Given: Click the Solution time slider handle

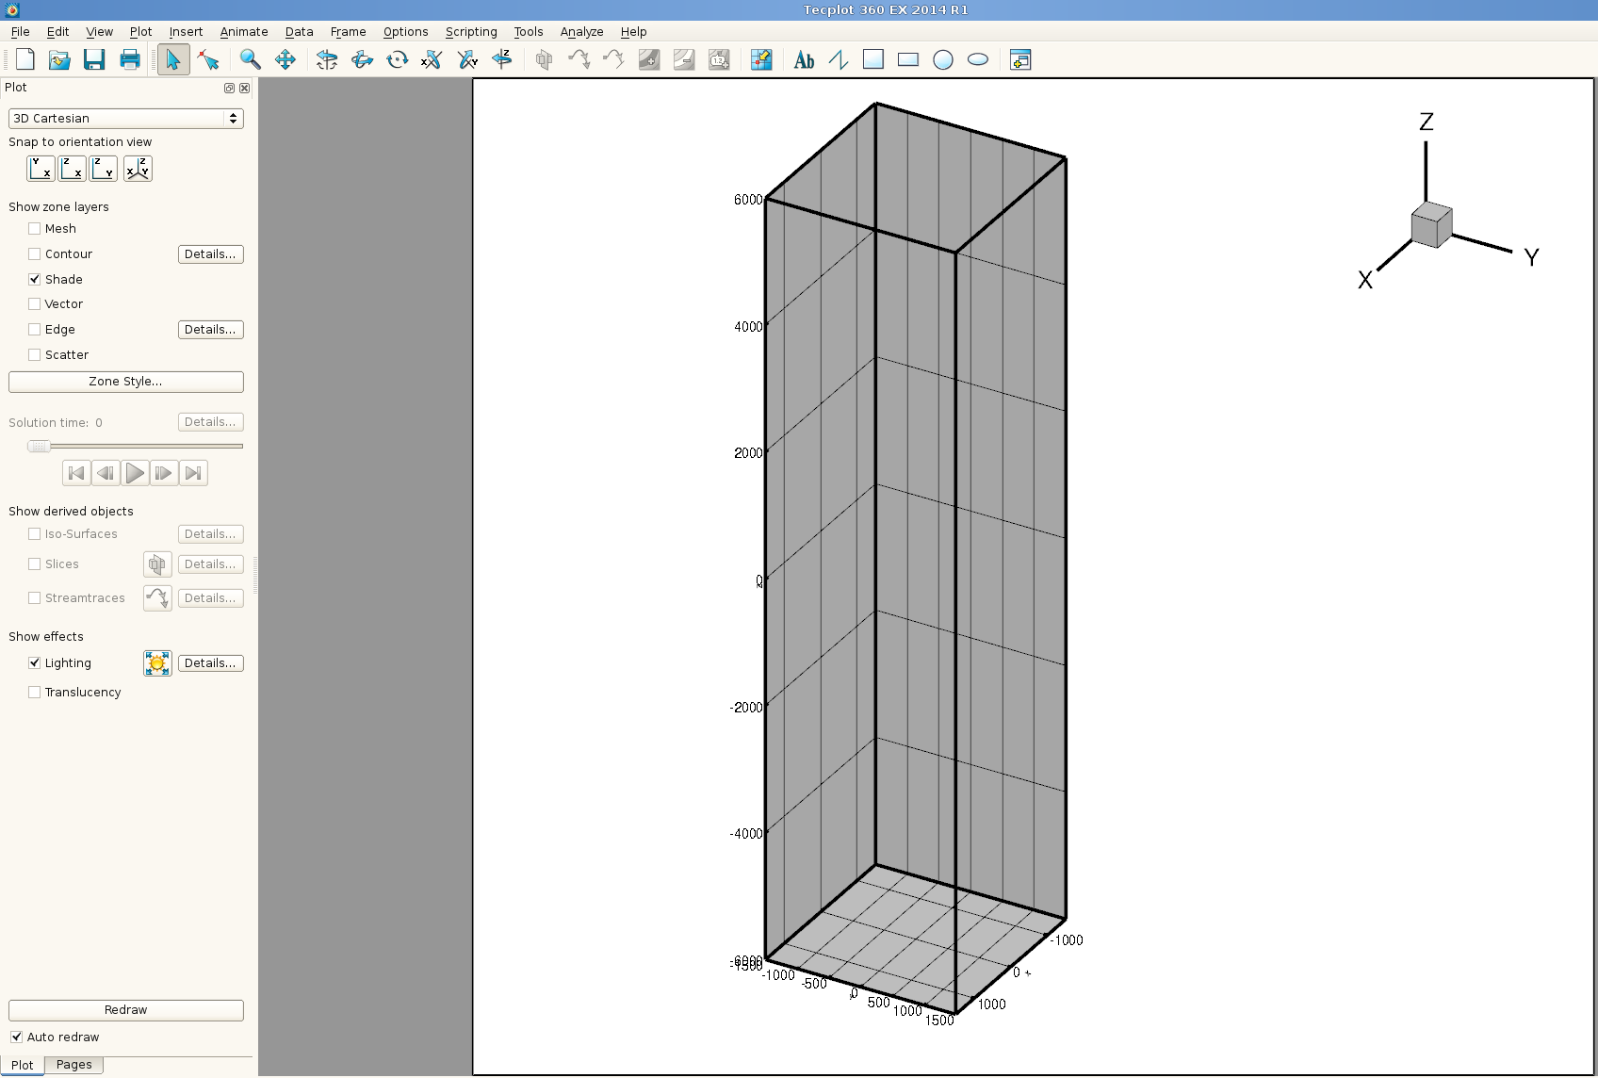Looking at the screenshot, I should pyautogui.click(x=39, y=447).
